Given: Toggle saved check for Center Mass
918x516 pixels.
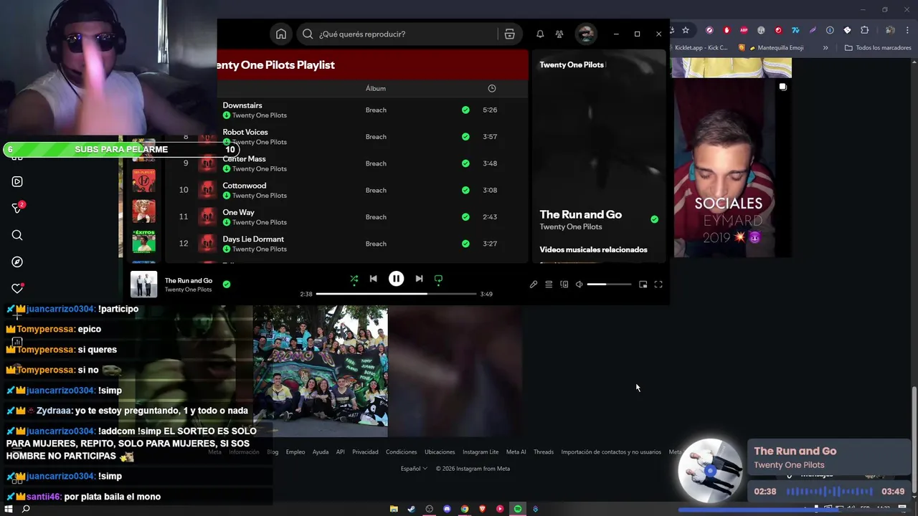Looking at the screenshot, I should coord(465,163).
